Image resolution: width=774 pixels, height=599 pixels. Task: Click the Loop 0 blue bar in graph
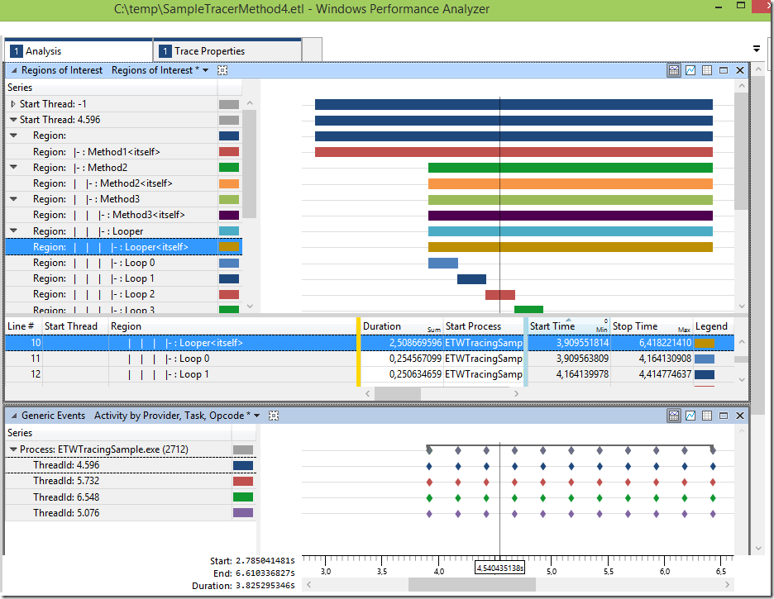pyautogui.click(x=442, y=264)
